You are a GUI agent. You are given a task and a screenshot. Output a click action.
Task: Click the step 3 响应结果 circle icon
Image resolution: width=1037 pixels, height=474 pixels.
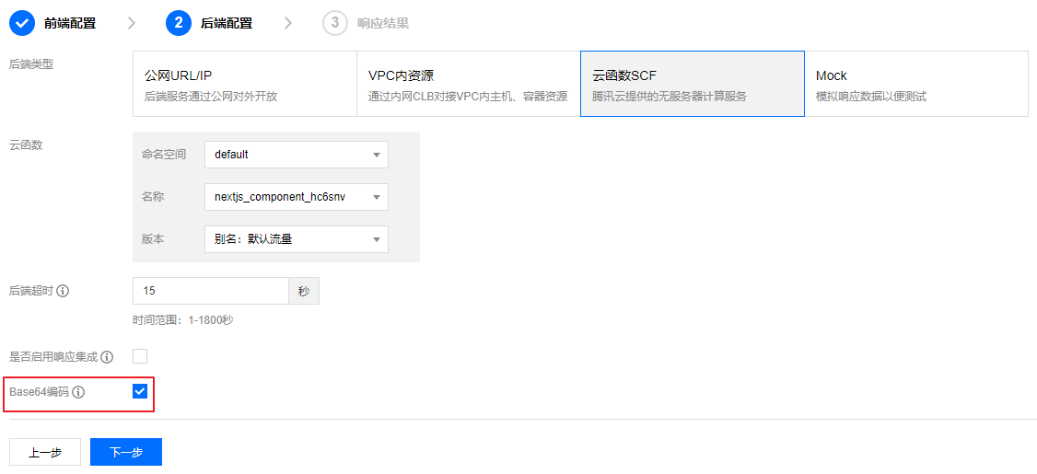point(335,23)
